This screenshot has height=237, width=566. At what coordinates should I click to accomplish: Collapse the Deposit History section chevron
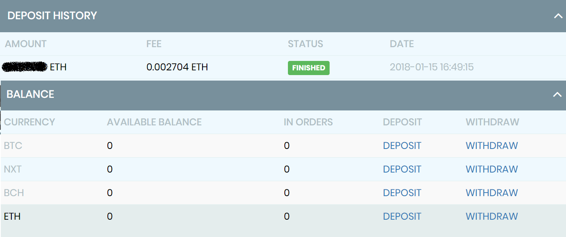558,16
